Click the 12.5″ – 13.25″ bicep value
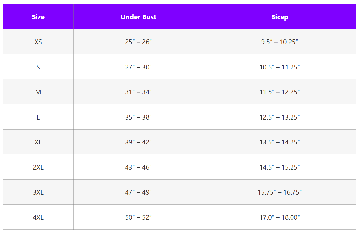359x233 pixels. tap(280, 117)
